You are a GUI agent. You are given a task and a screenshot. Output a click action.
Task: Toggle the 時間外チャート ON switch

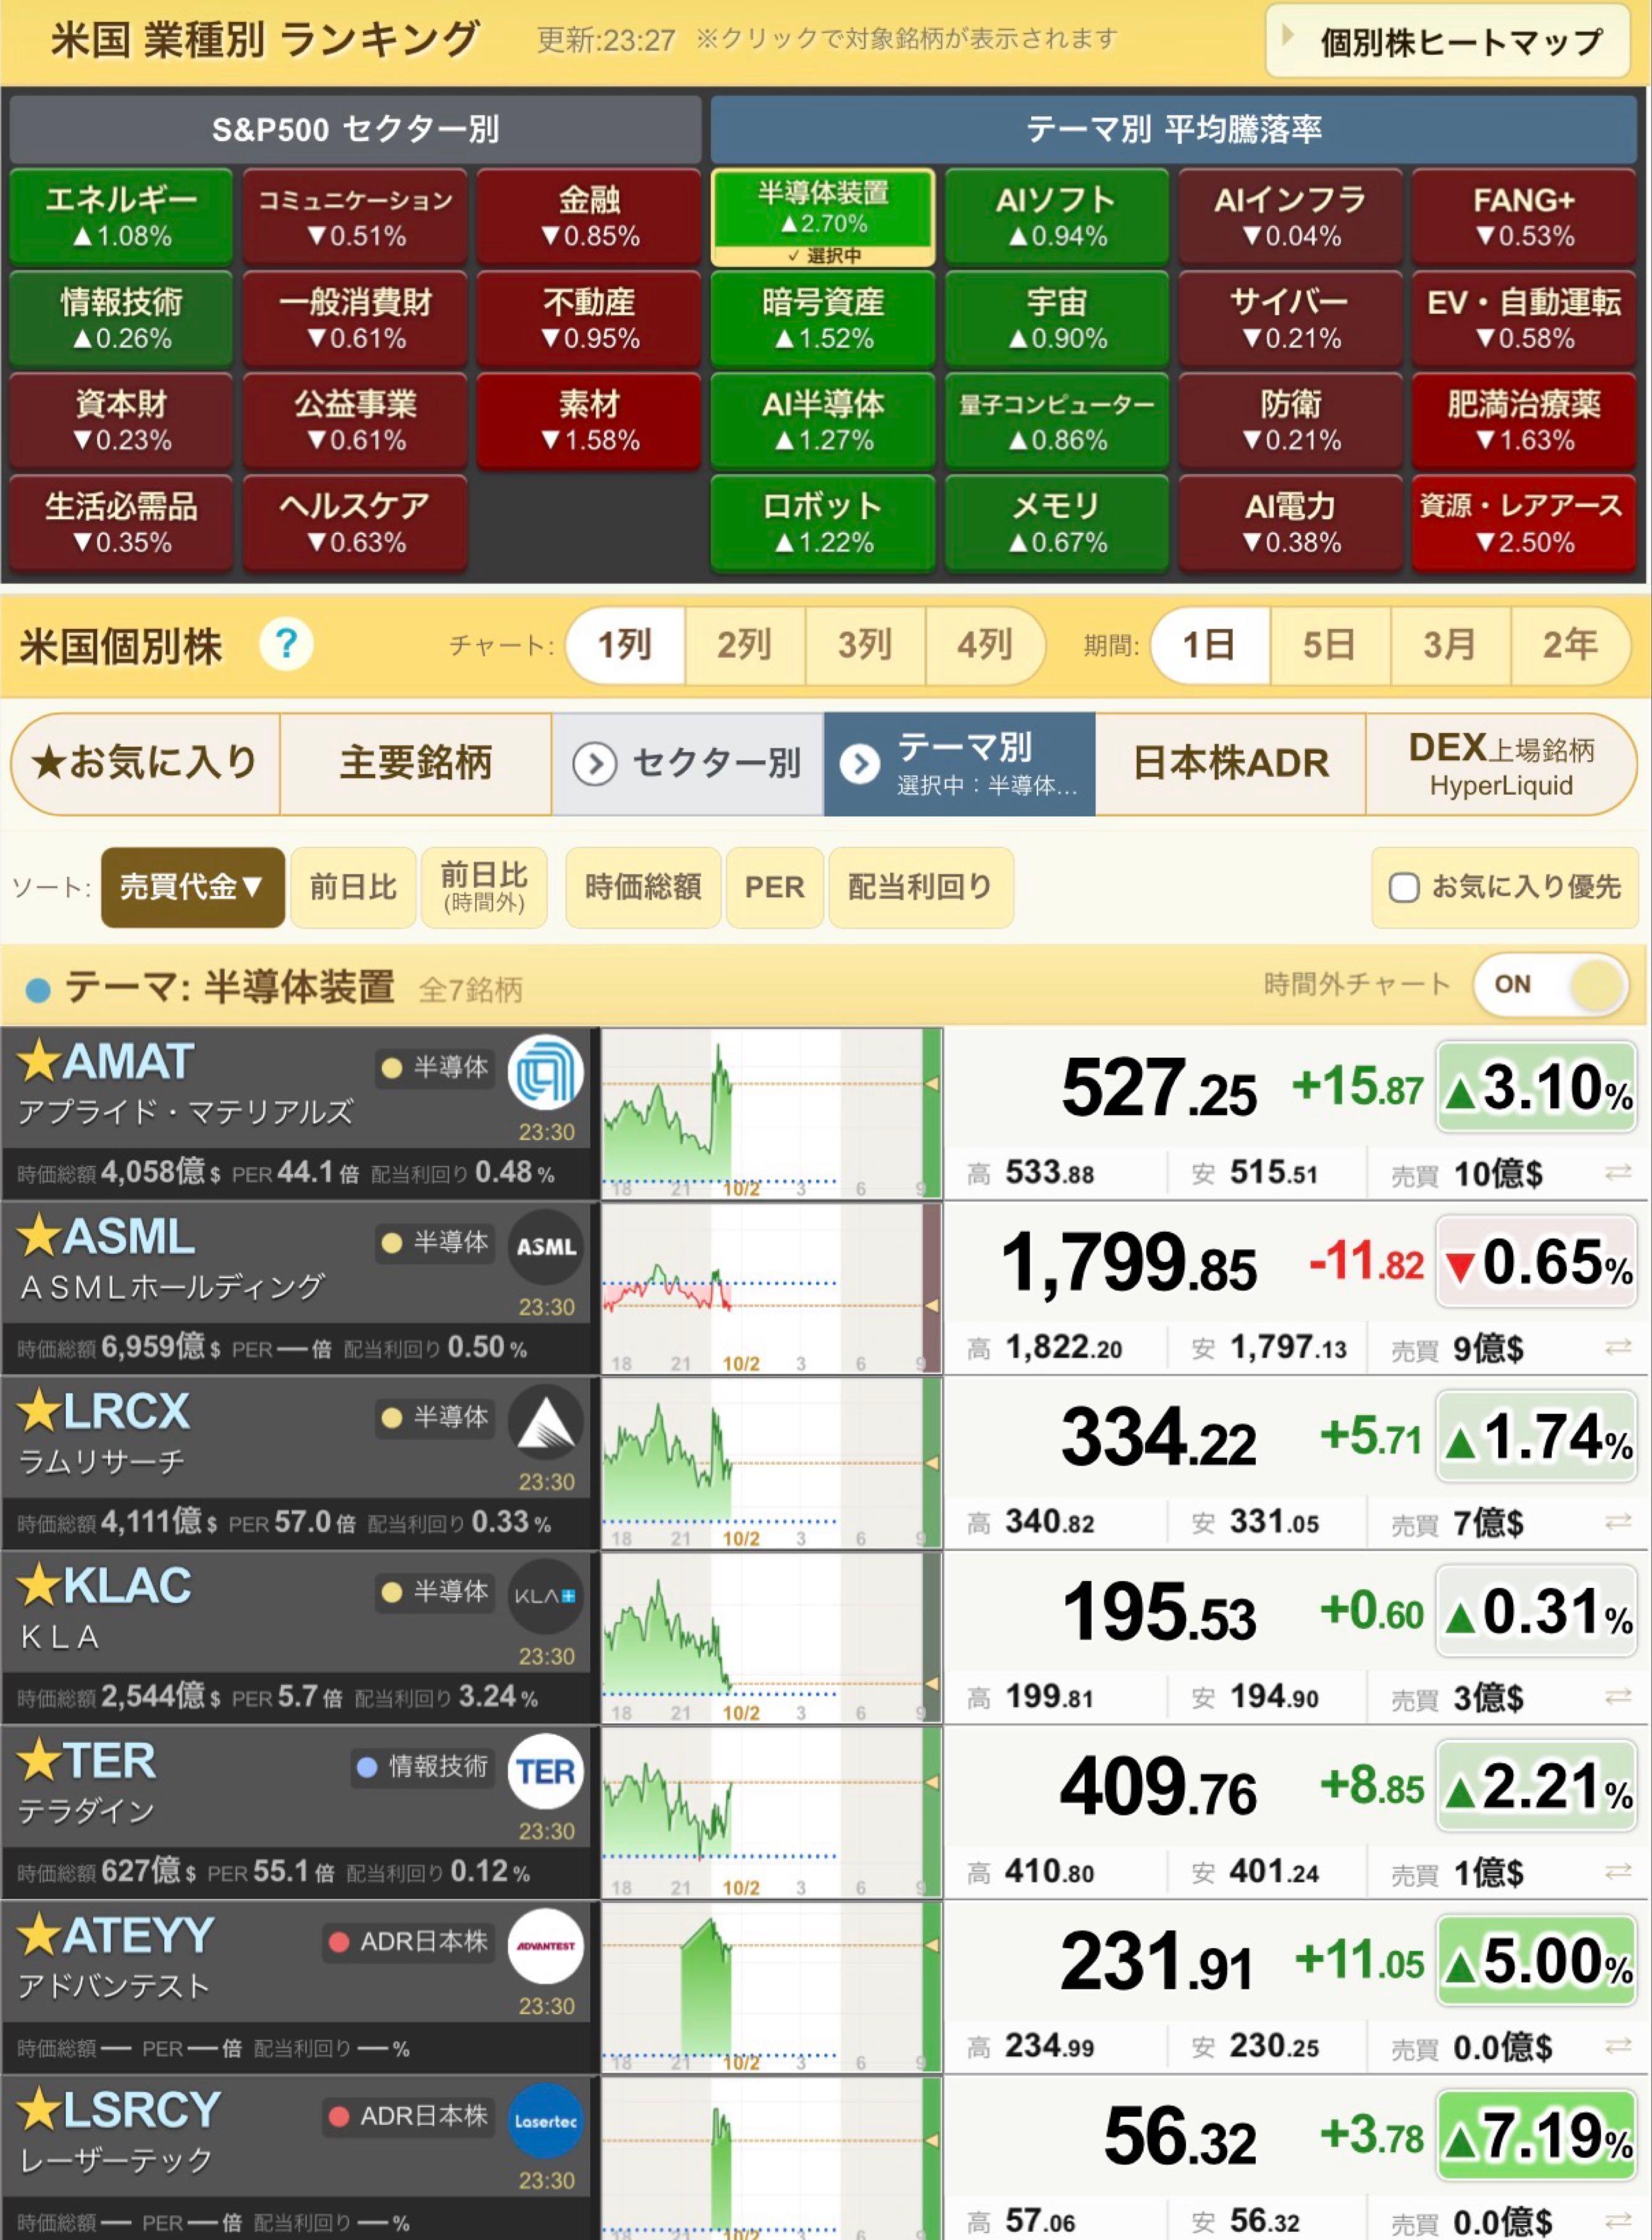click(1551, 984)
